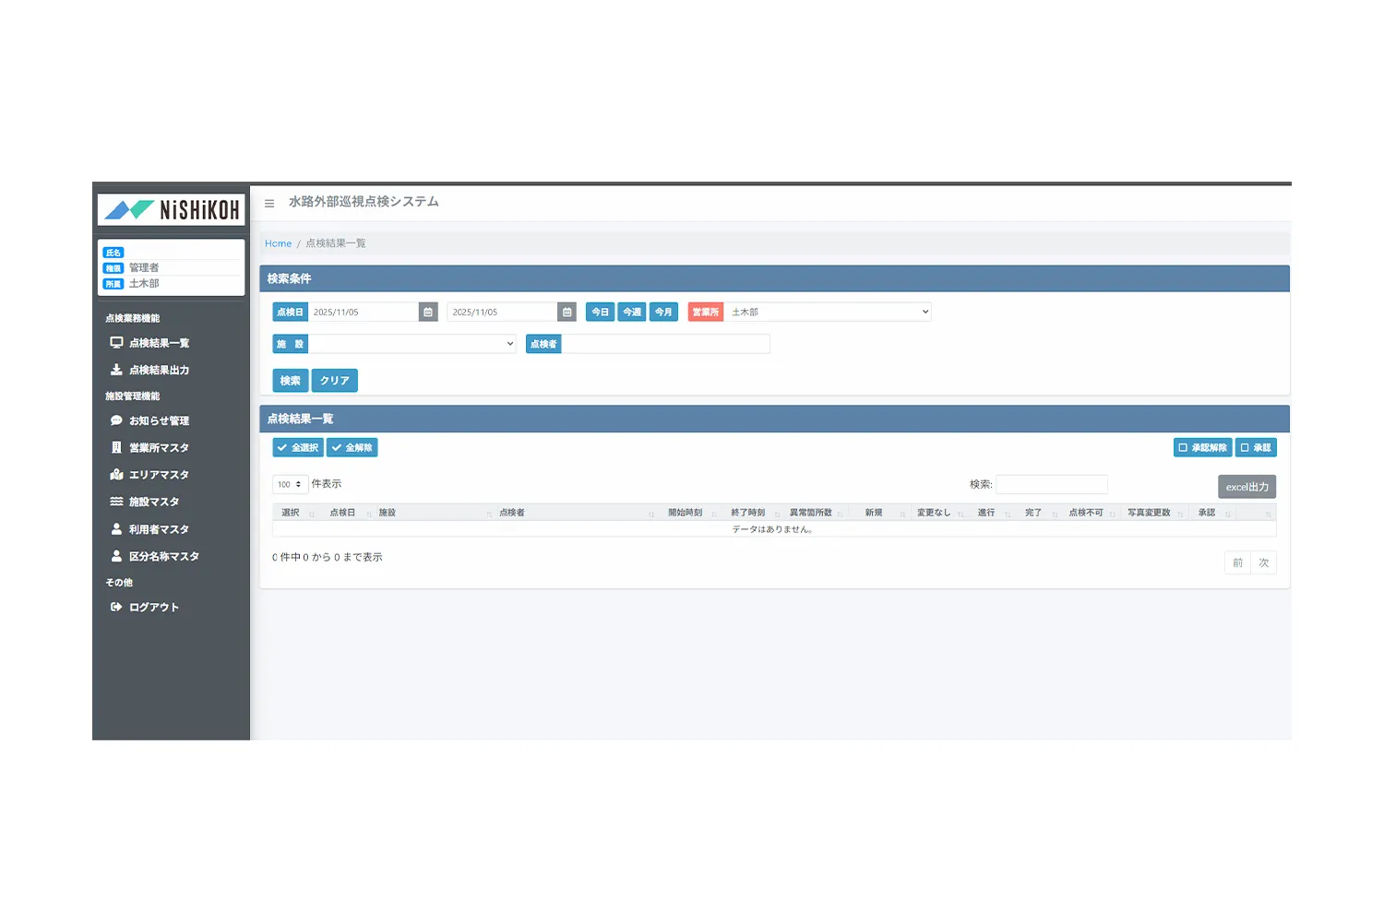
Task: Open 点検結果一覧 from sidebar
Action: [159, 343]
